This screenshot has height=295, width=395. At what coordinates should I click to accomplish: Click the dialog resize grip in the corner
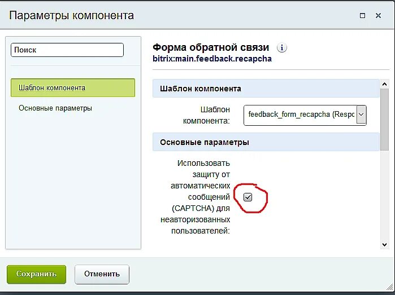pos(390,287)
